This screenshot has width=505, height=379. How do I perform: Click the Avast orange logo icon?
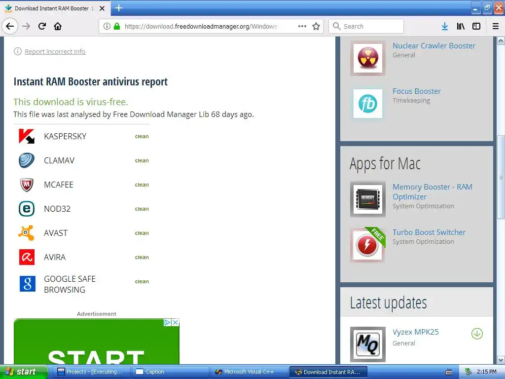click(x=27, y=233)
